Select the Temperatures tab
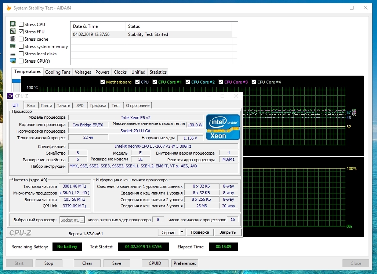Viewport: 377px width, 274px height. (28, 71)
